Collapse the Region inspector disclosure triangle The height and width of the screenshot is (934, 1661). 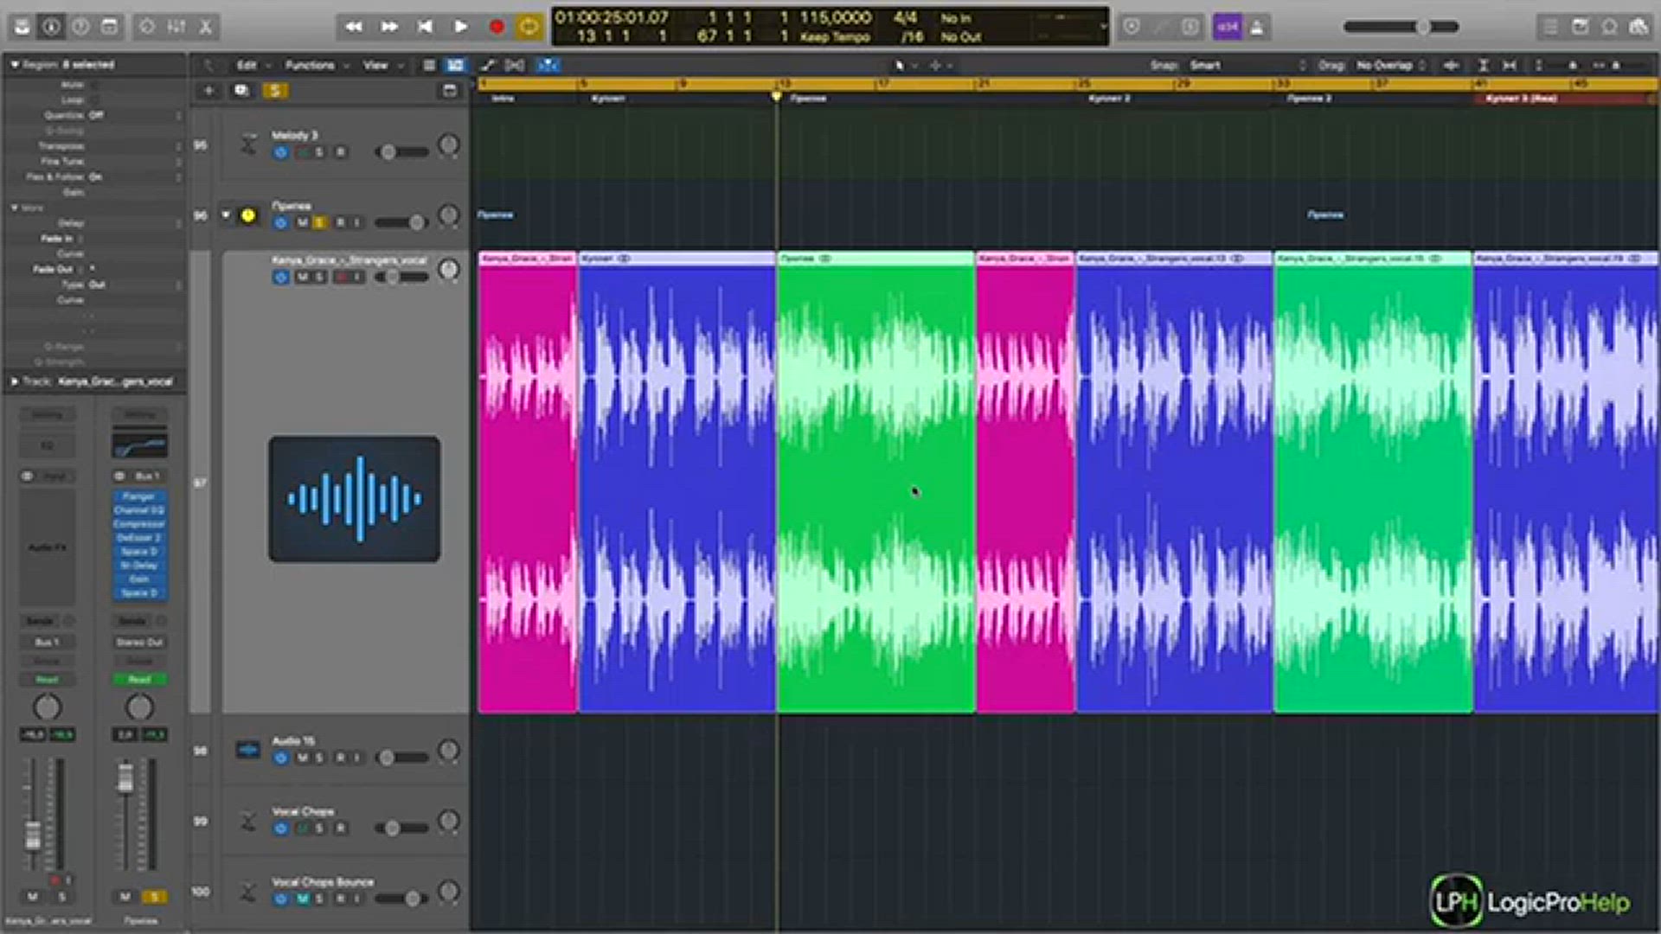tap(15, 65)
